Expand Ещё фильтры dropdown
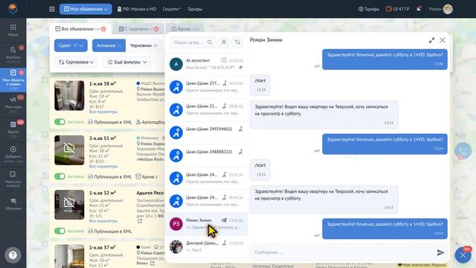This screenshot has width=476, height=268. point(127,62)
